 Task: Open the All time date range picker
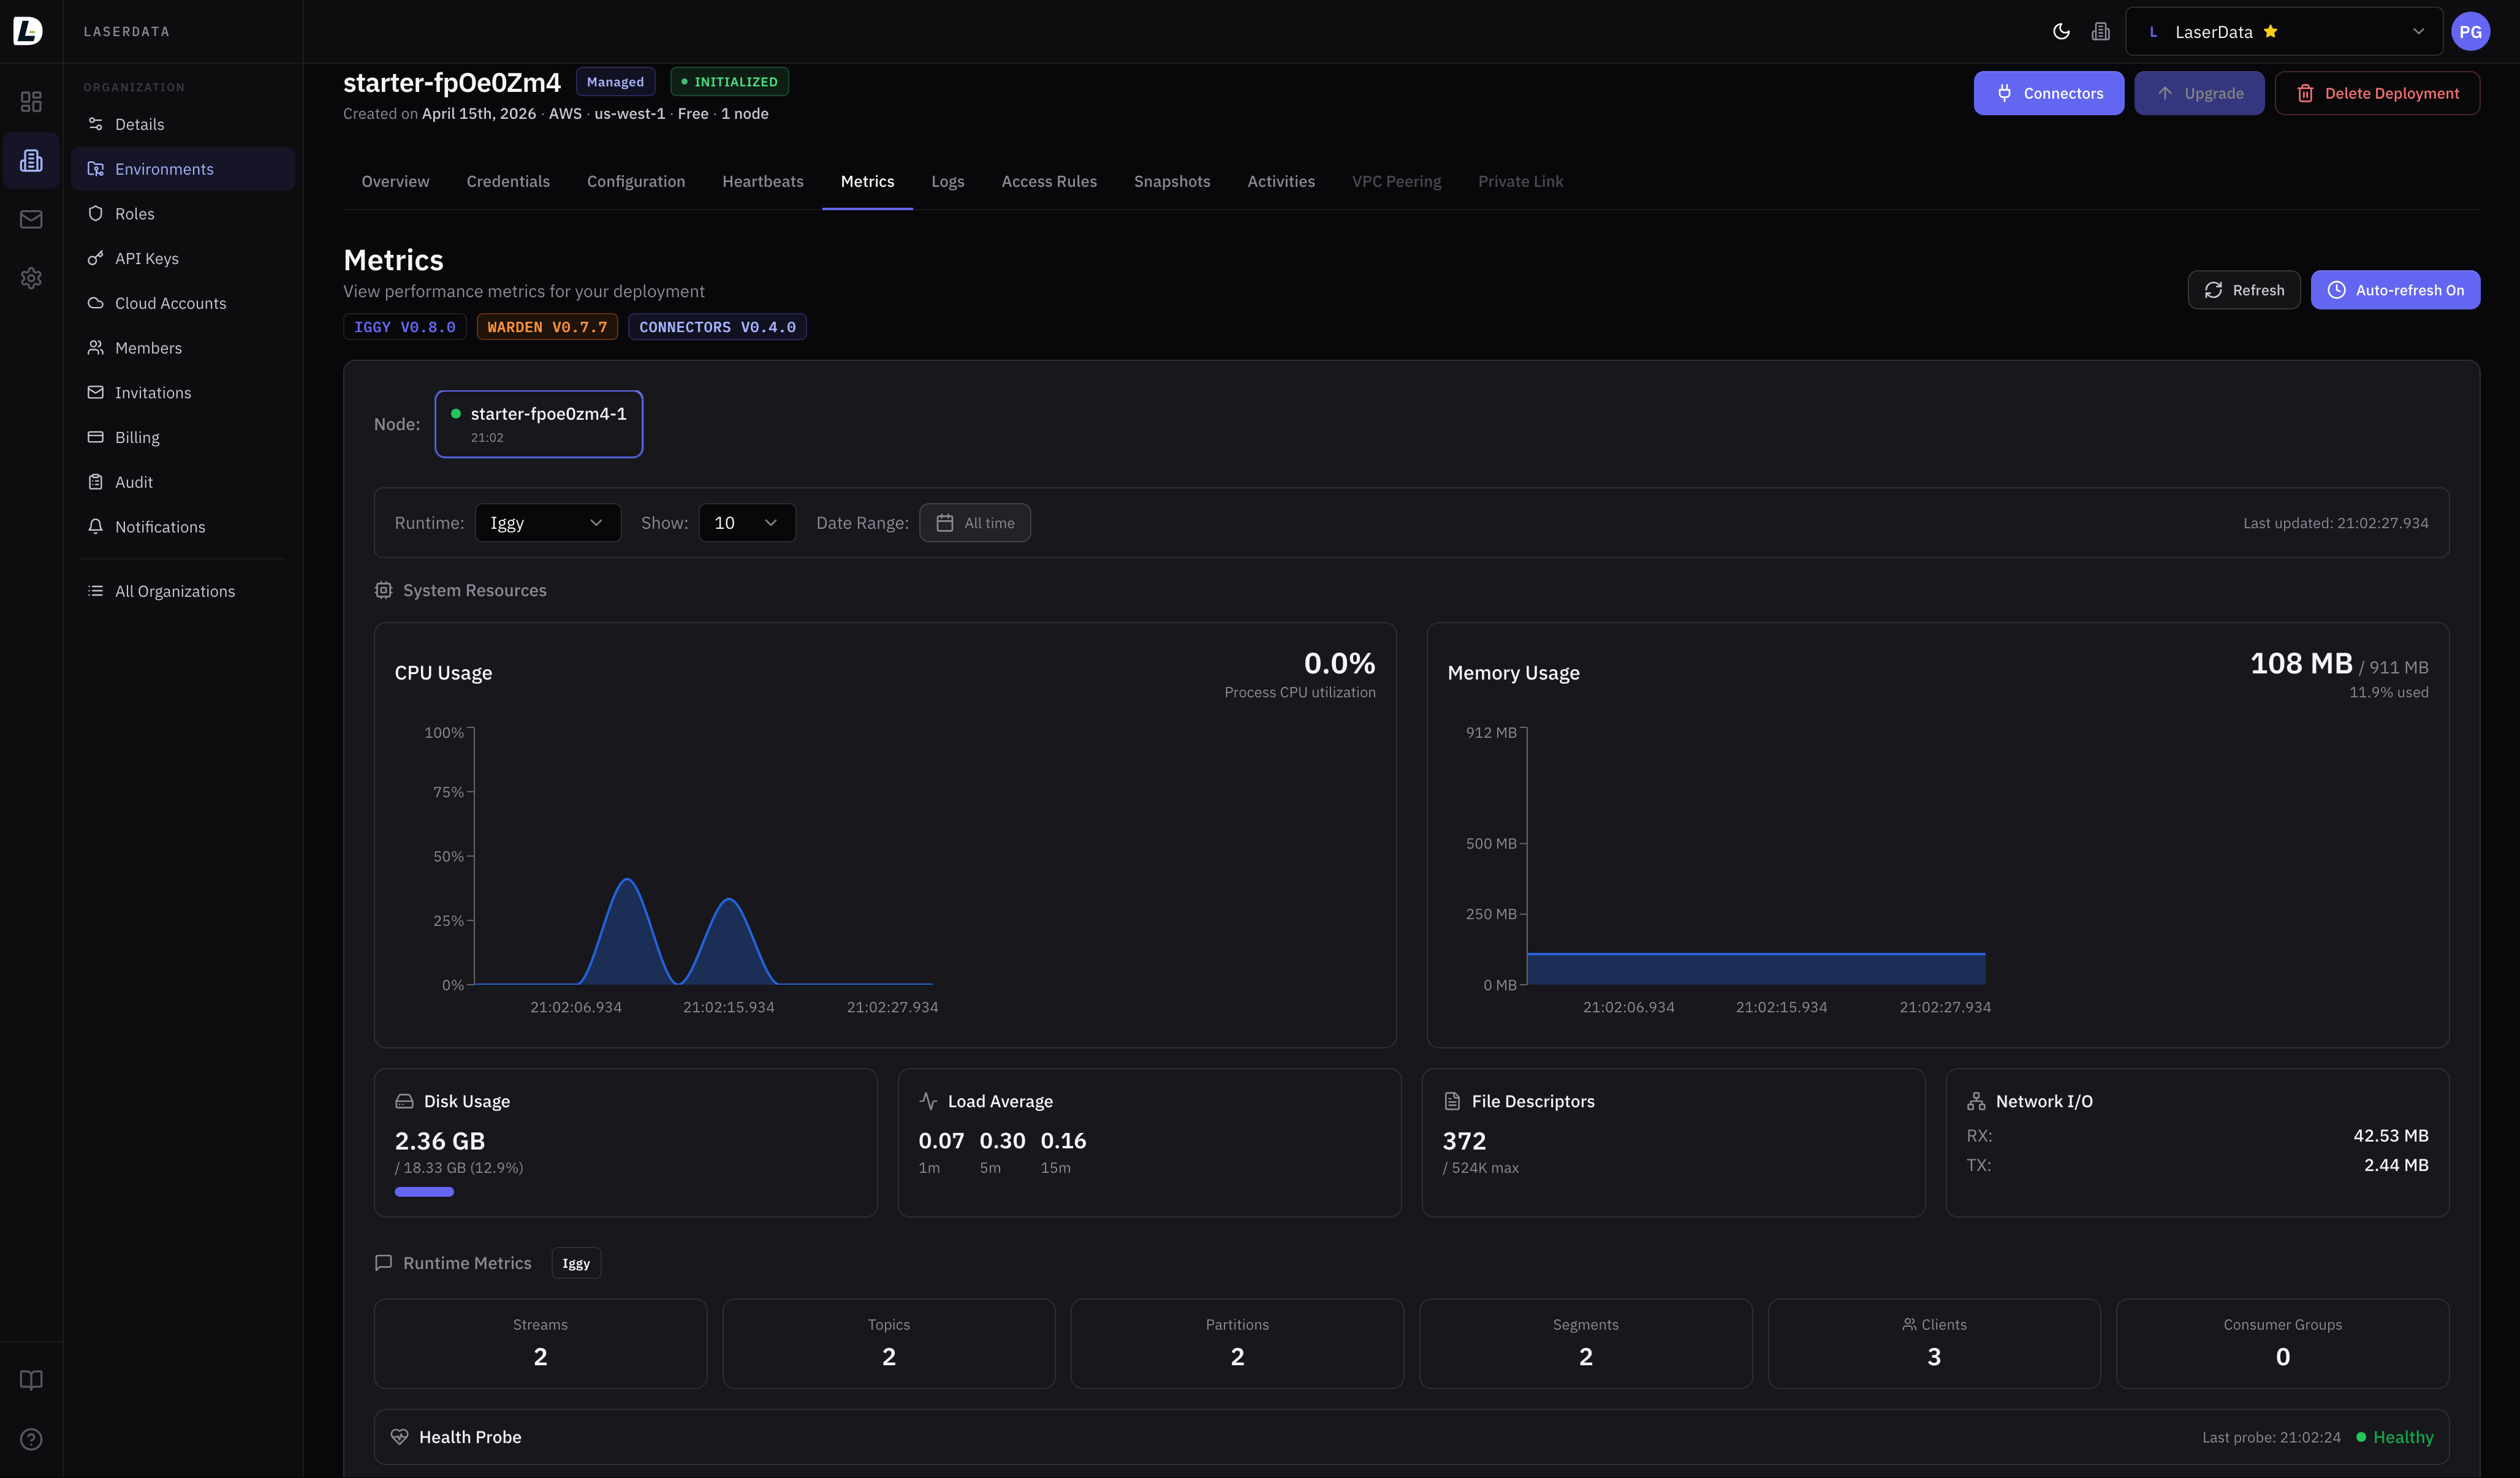point(975,522)
